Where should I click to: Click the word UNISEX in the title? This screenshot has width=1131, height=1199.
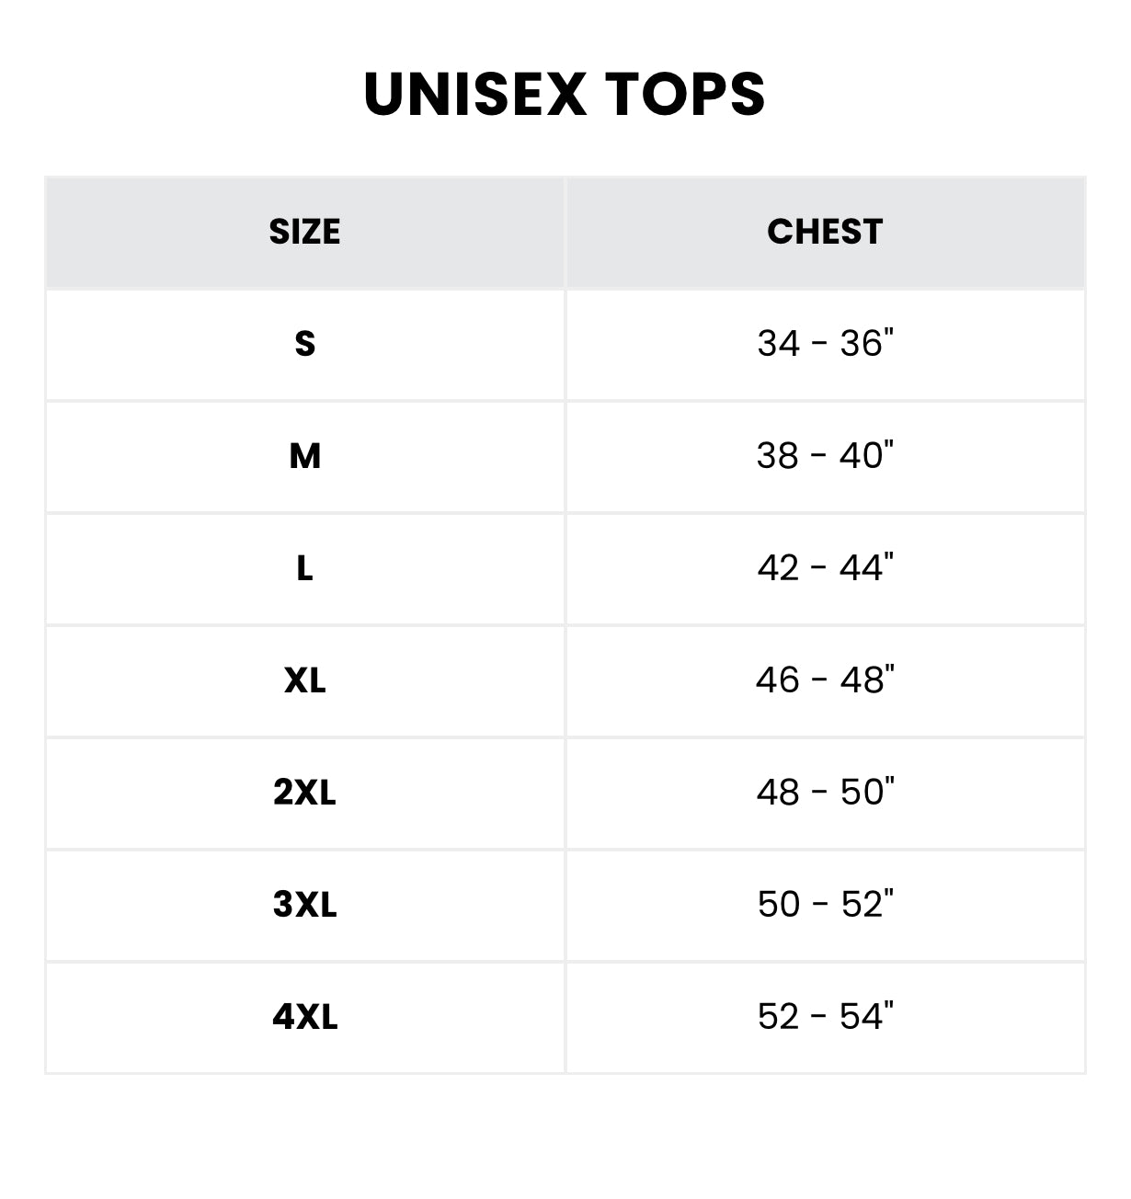click(474, 94)
